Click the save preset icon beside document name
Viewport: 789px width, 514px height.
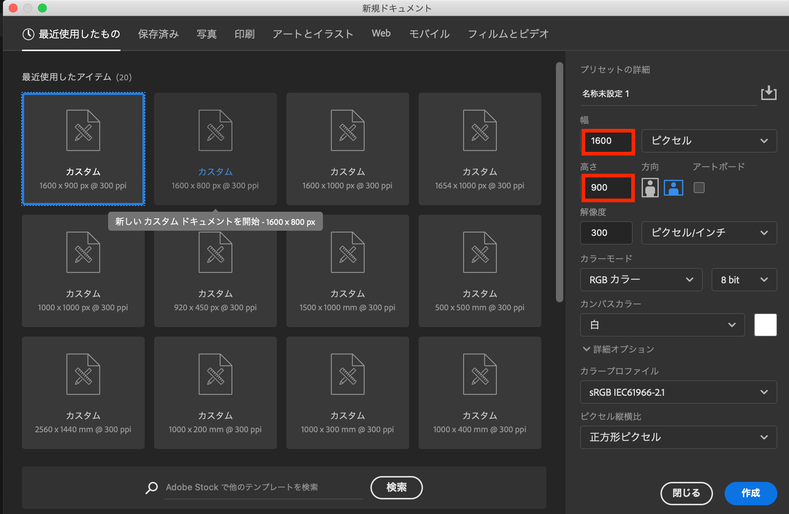tap(769, 93)
